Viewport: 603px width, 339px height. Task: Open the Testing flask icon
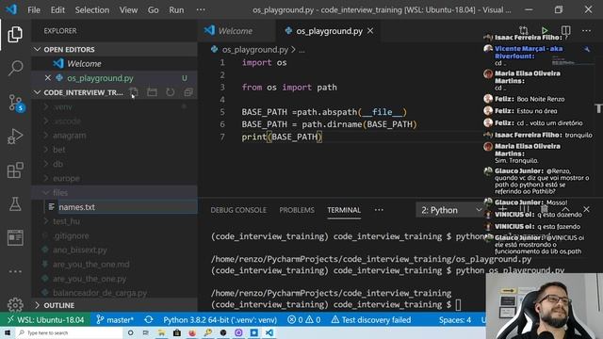[15, 204]
